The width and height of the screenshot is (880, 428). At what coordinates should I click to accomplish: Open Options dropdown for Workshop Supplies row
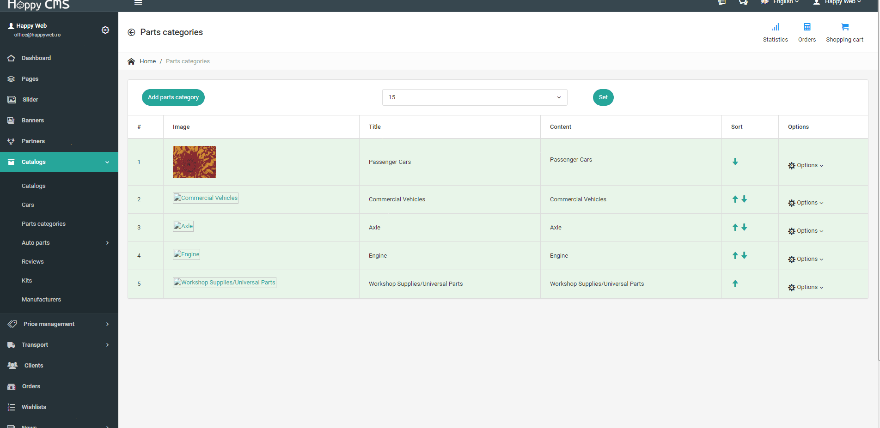(806, 287)
